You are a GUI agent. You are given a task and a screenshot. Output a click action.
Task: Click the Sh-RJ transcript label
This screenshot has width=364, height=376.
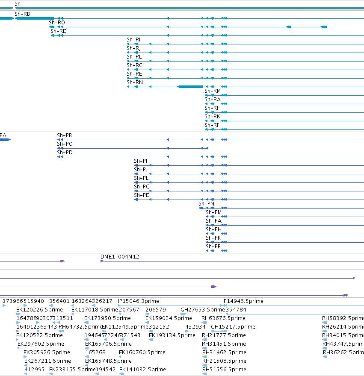click(x=134, y=48)
